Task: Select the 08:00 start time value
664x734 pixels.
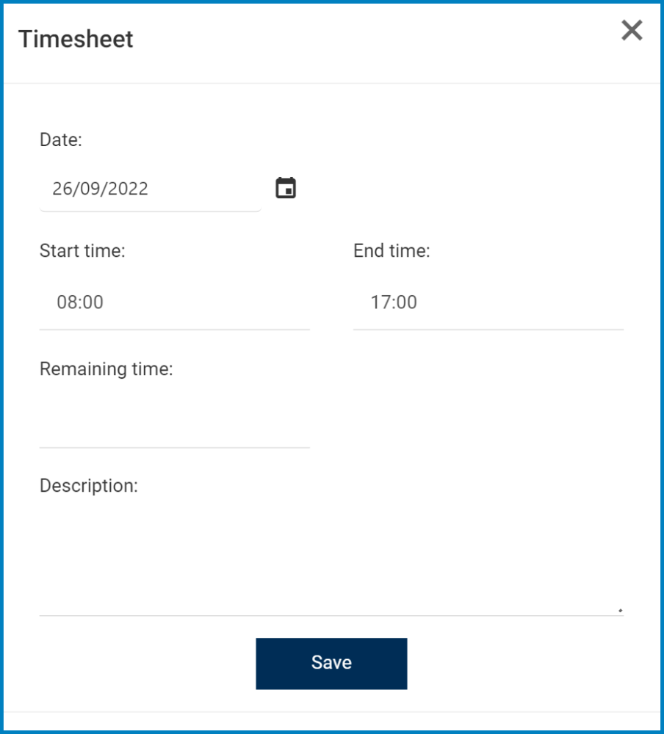Action: click(x=80, y=302)
